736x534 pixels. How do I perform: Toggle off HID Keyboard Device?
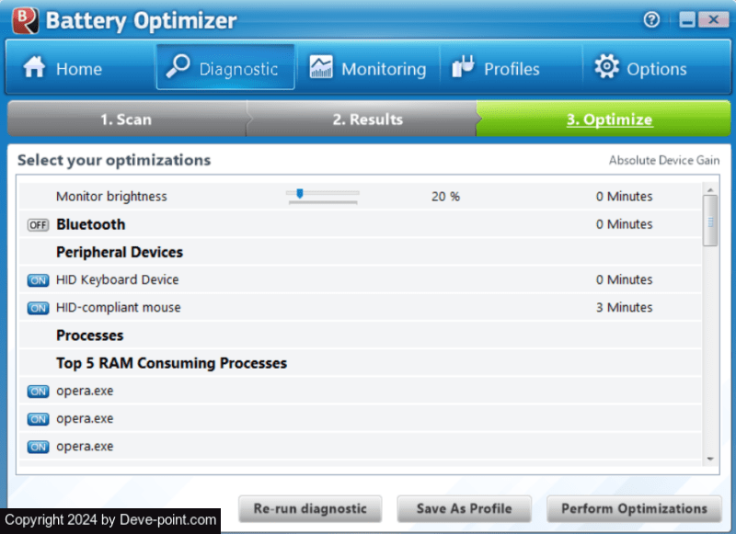click(38, 280)
